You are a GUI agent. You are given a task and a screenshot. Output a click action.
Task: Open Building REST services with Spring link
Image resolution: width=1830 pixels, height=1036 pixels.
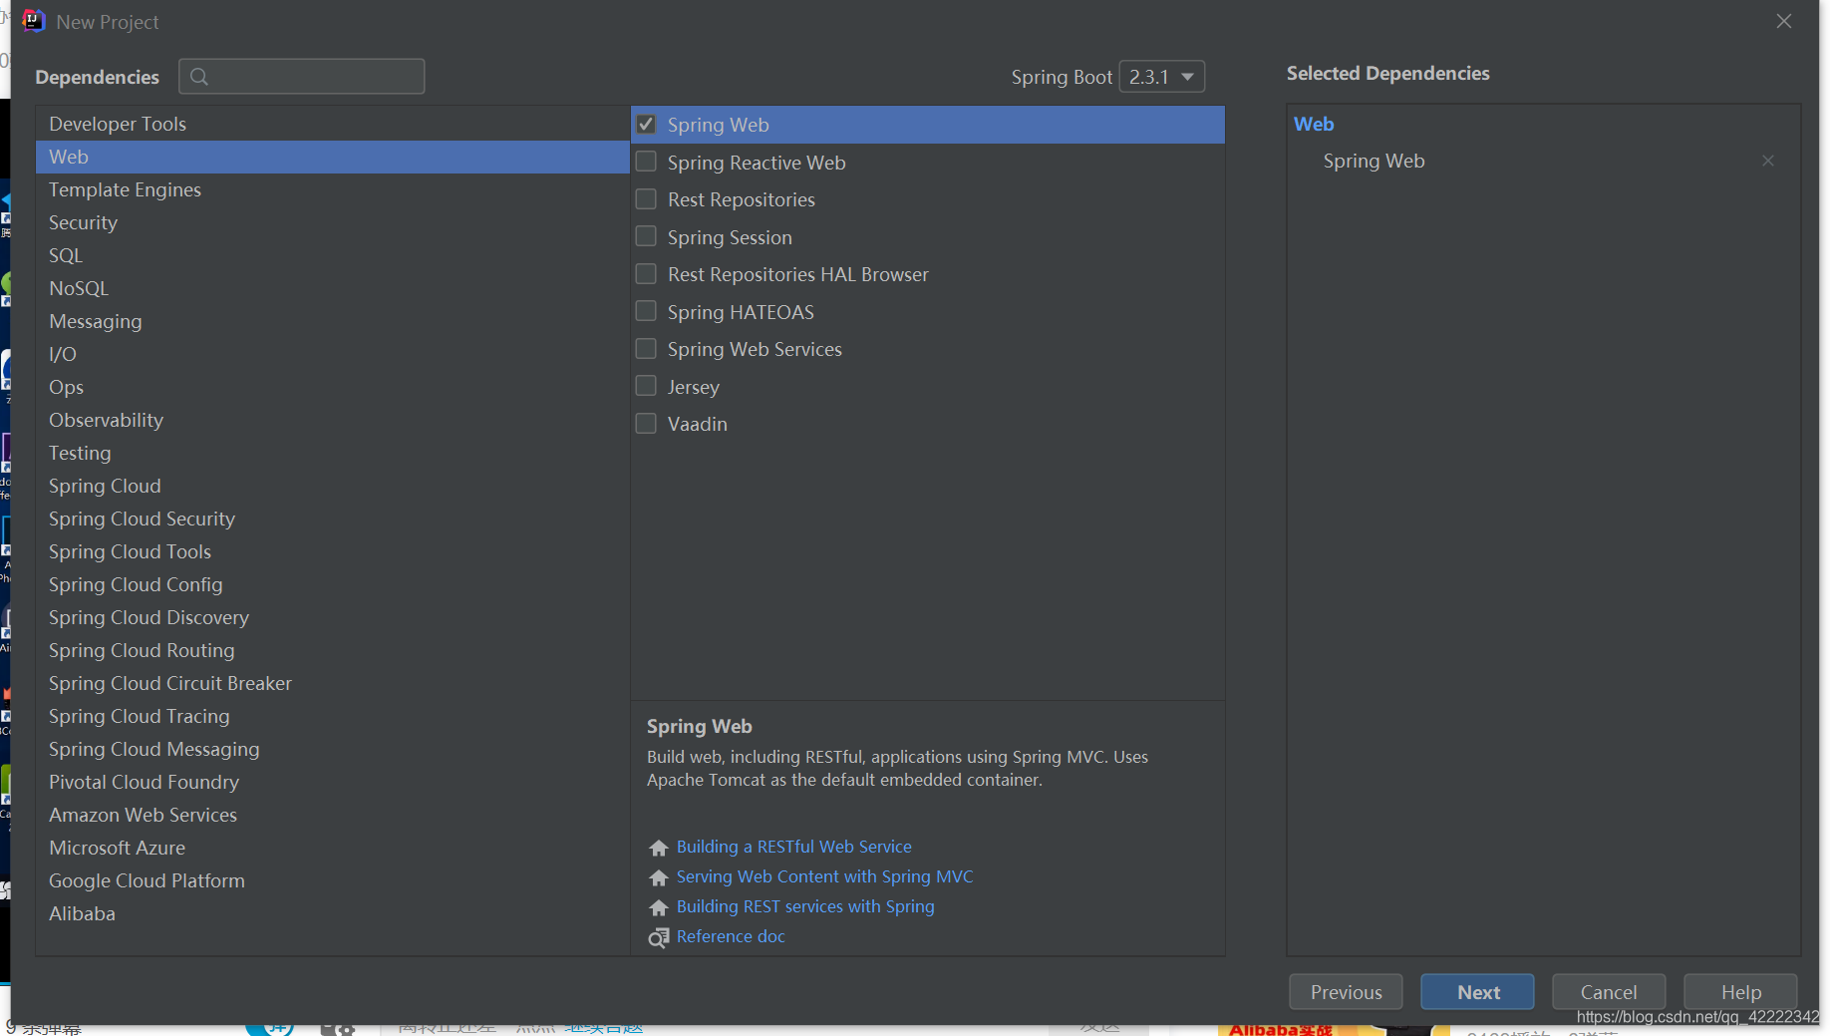coord(805,906)
